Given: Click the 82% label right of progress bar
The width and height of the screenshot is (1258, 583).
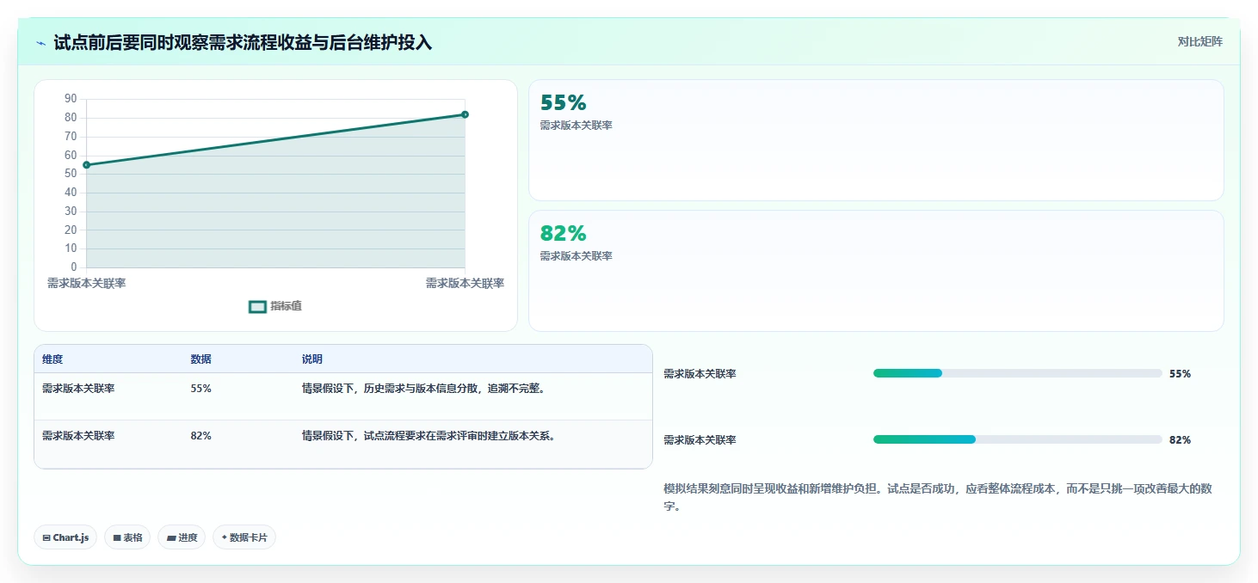Looking at the screenshot, I should (x=1180, y=440).
